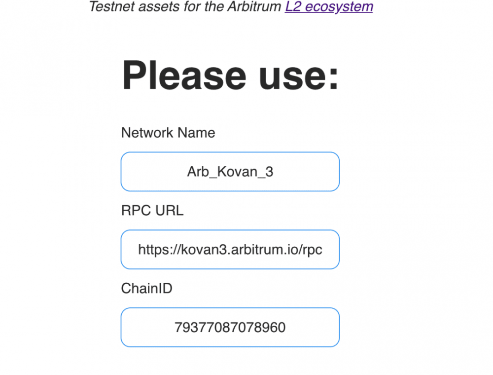Click the underlined purple hyperlink

pyautogui.click(x=328, y=6)
